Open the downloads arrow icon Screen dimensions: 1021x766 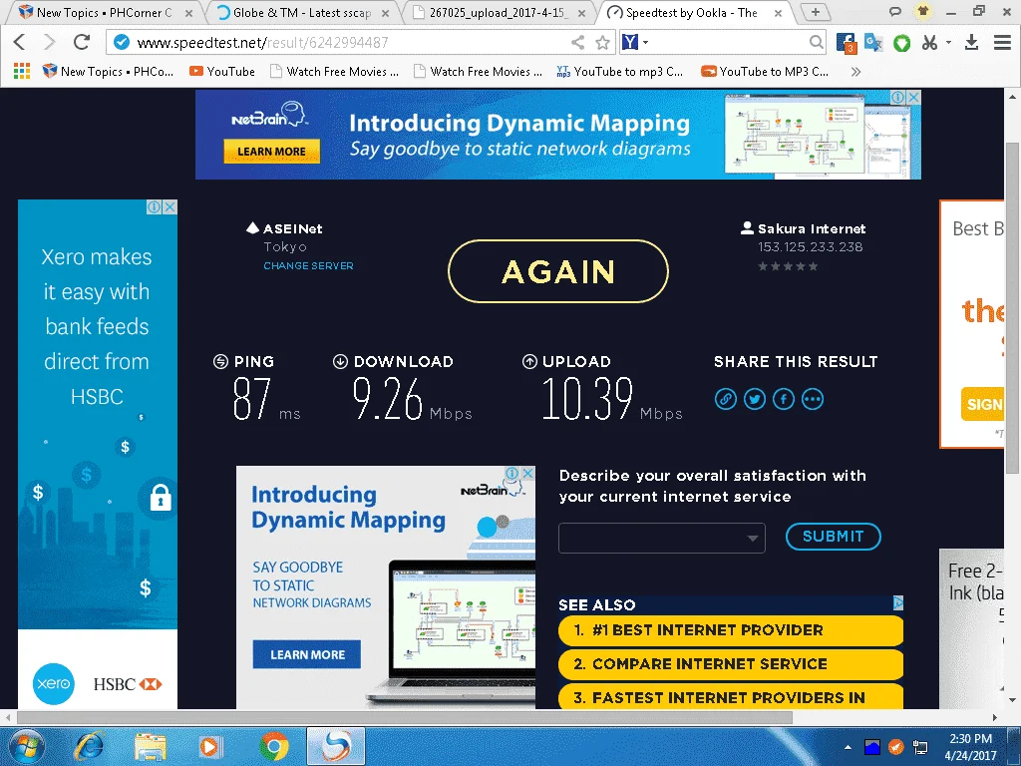tap(971, 42)
